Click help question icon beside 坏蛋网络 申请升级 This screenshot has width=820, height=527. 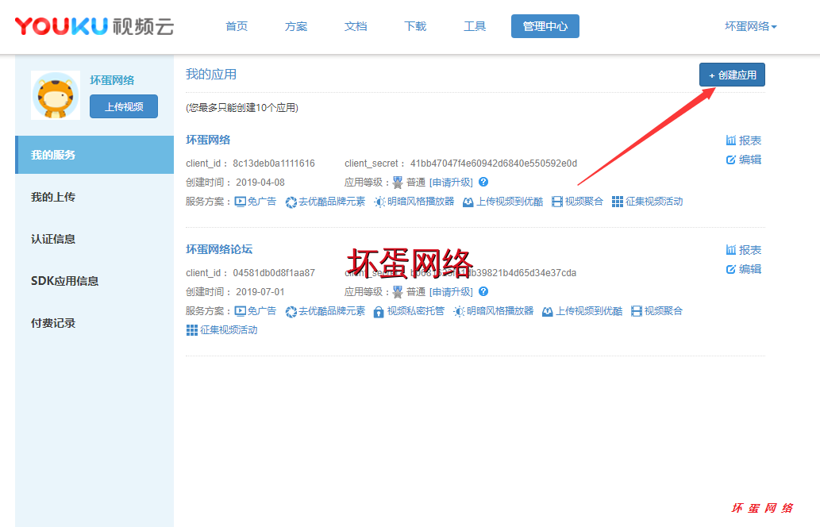point(483,182)
